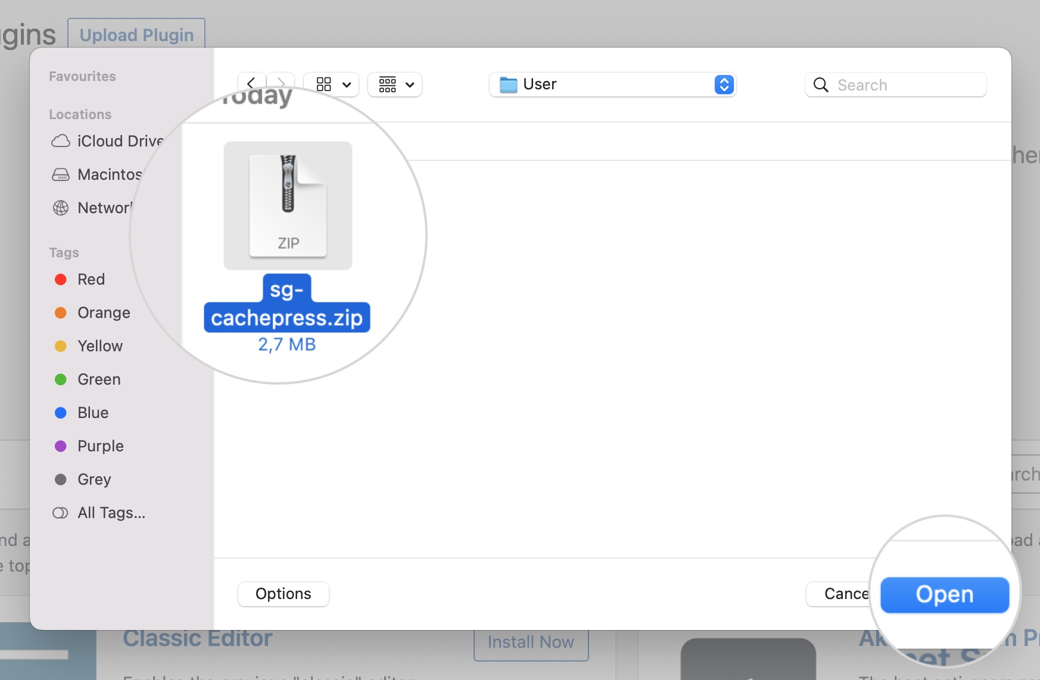1040x680 pixels.
Task: Open the User folder location popup
Action: [x=612, y=85]
